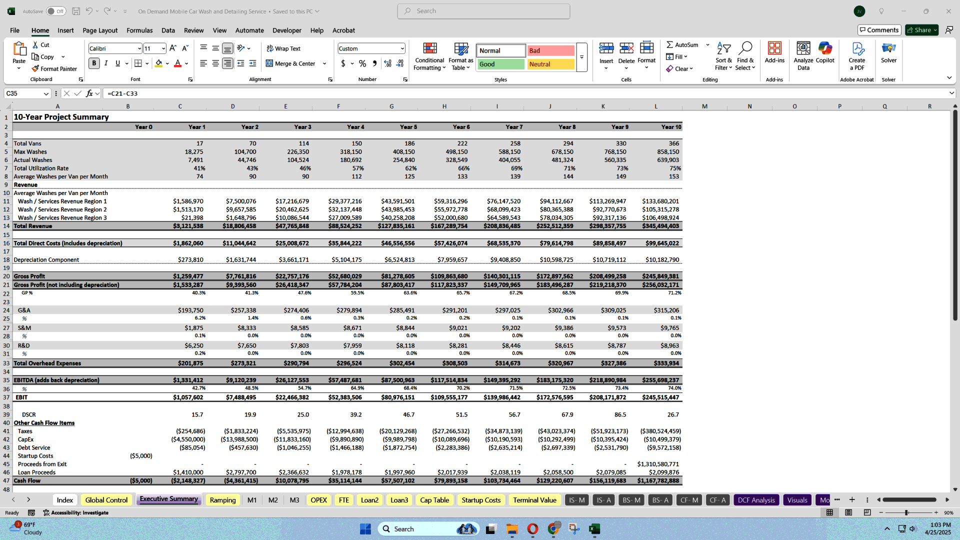
Task: Open the Custom number format dropdown
Action: (402, 48)
